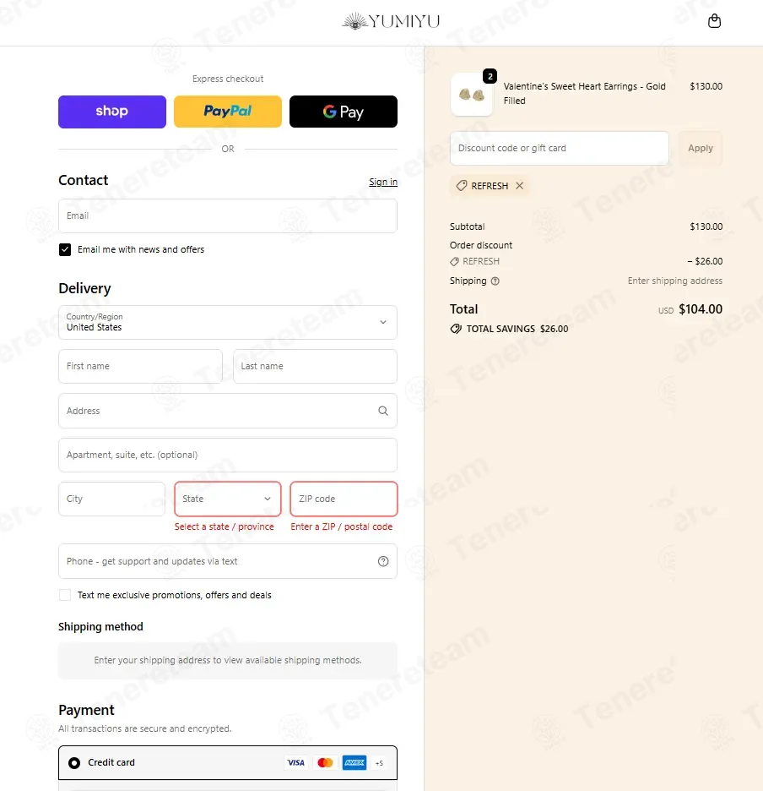Click the address search magnifier icon
763x791 pixels.
click(383, 411)
